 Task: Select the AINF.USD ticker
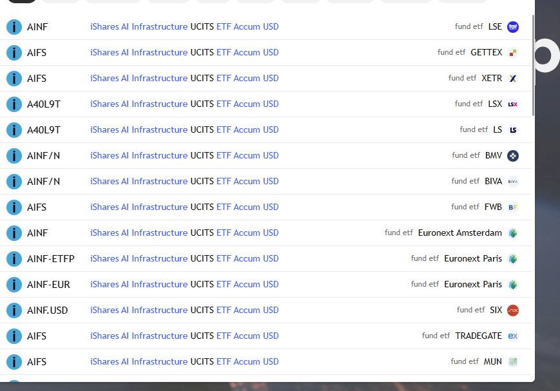click(47, 310)
